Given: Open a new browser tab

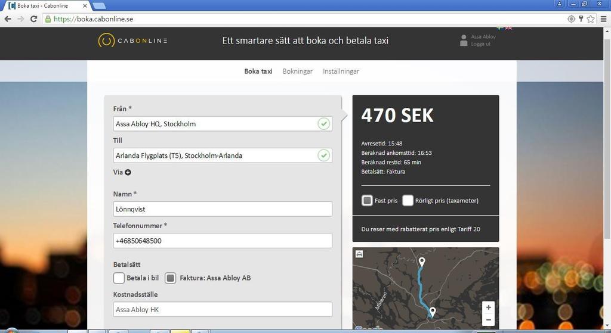Looking at the screenshot, I should tap(99, 5).
